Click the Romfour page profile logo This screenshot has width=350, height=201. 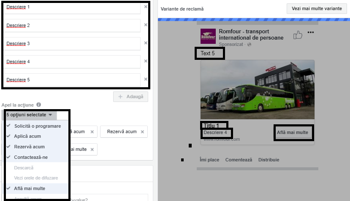(x=208, y=37)
